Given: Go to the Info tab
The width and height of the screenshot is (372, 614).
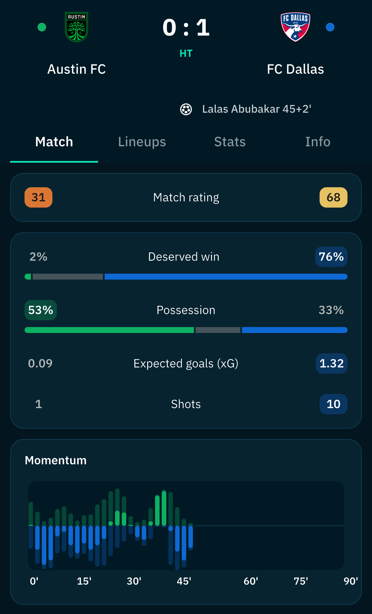Looking at the screenshot, I should pos(318,142).
